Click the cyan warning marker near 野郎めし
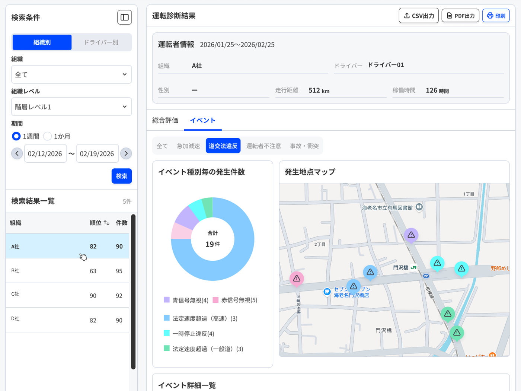 point(461,269)
